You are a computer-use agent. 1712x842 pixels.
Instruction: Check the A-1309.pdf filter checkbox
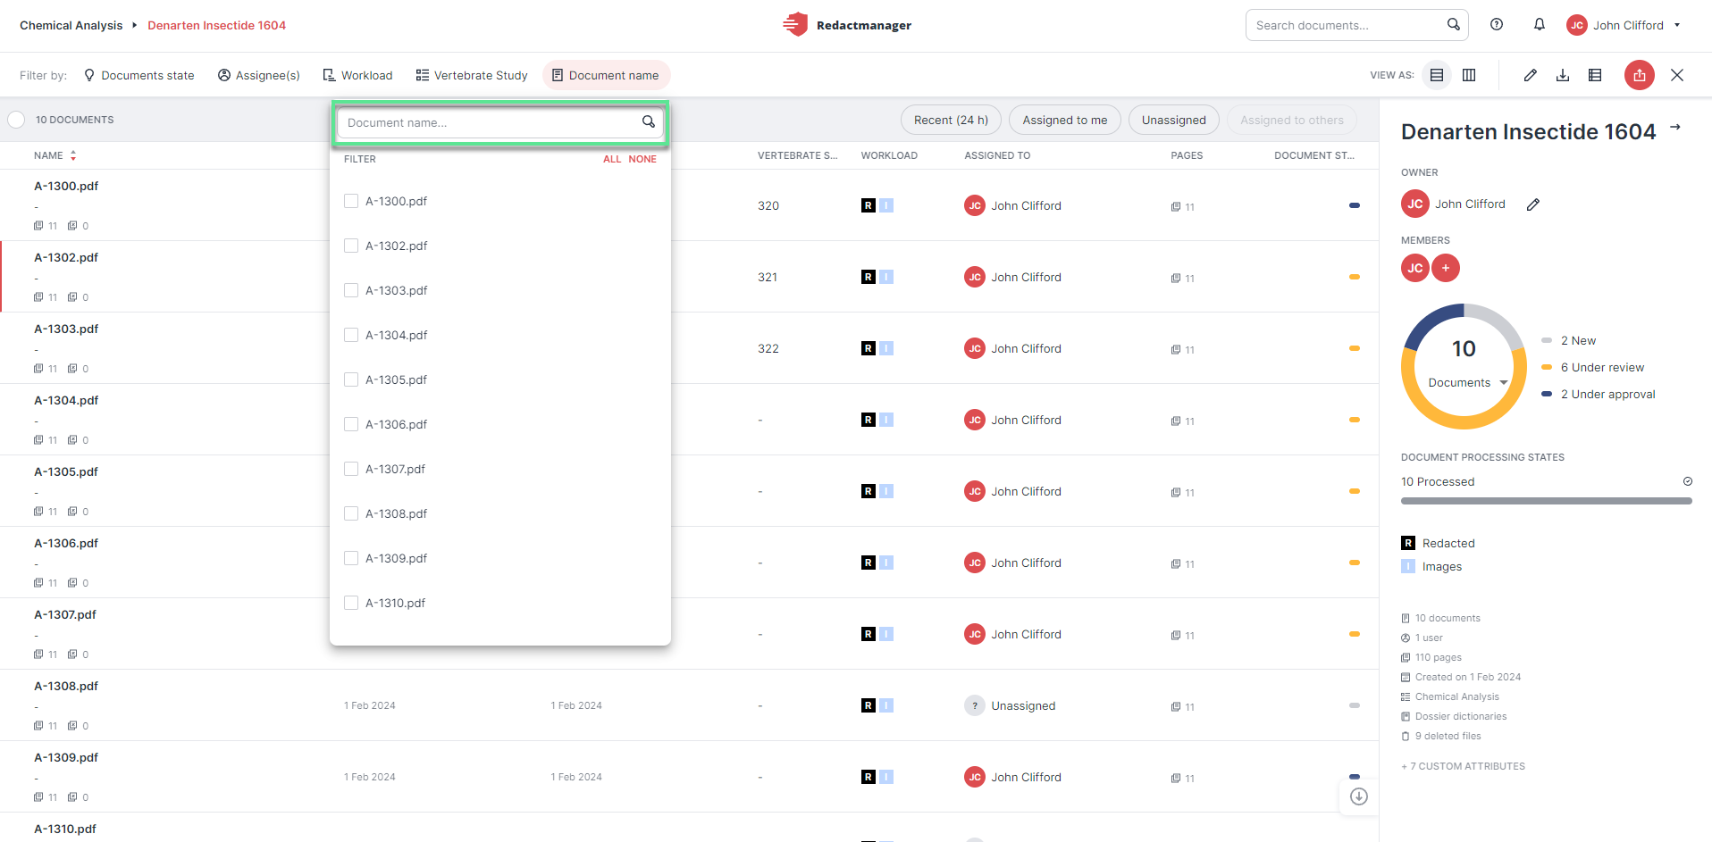coord(351,558)
